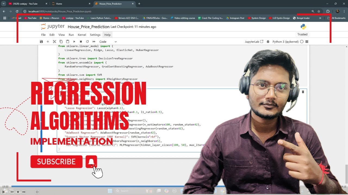Paste cell from clipboard via the toolbar icon

click(67, 42)
